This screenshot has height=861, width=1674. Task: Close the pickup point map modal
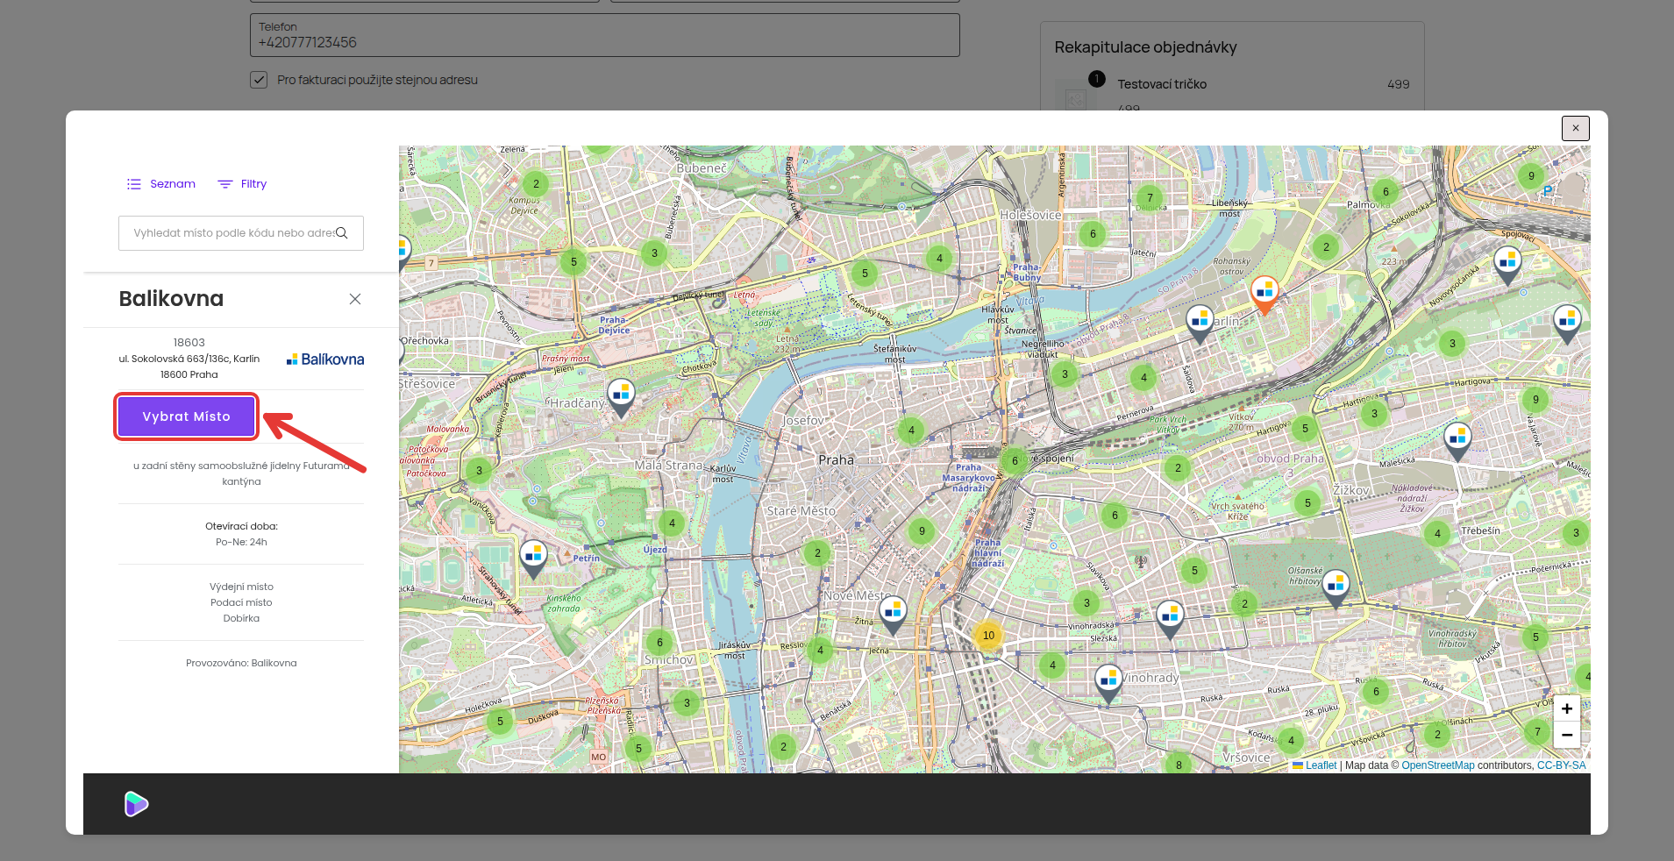[1575, 128]
